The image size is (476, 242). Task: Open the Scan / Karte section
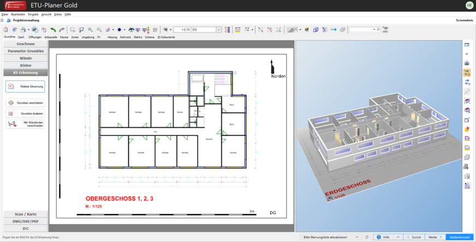coord(26,214)
